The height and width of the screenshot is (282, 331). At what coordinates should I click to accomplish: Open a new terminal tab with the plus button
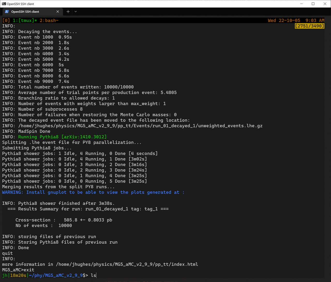68,12
